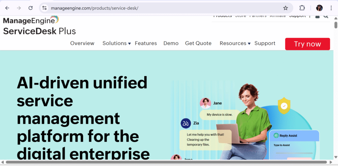Reload the page with the refresh icon

tap(31, 8)
